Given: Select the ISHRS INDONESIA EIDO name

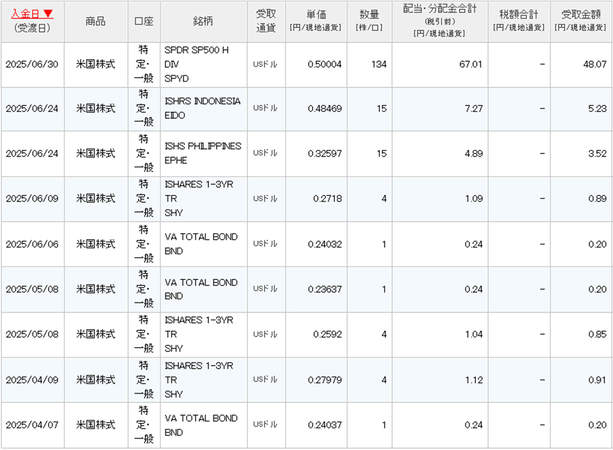Looking at the screenshot, I should click(202, 108).
